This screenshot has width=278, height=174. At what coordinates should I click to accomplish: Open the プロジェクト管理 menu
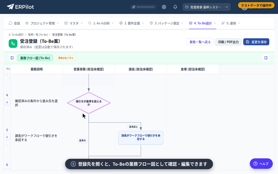(42, 23)
